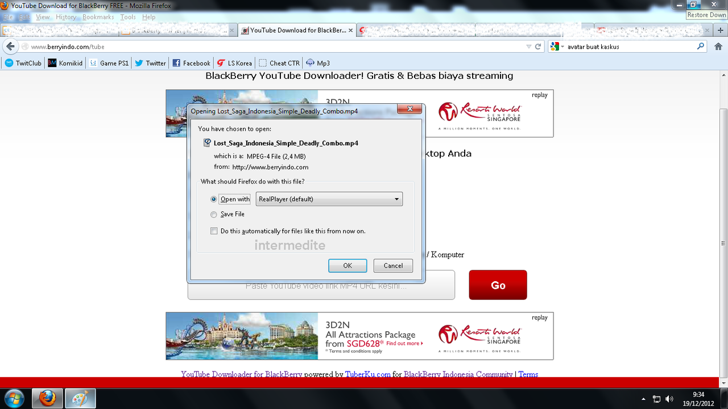The height and width of the screenshot is (409, 728).
Task: Click the Paste YouTube video link field
Action: 321,285
